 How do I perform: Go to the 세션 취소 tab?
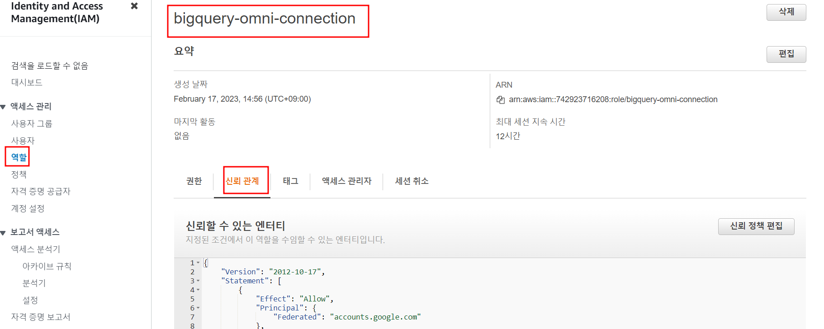click(412, 181)
